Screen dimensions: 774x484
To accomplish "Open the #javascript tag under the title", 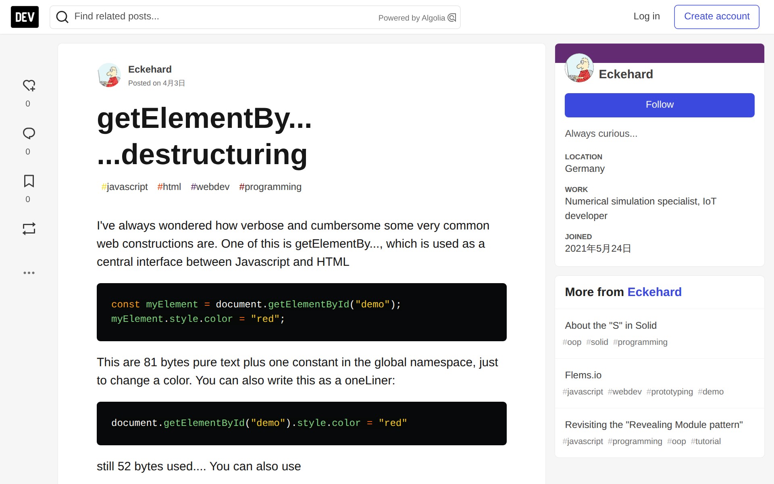I will [x=125, y=187].
